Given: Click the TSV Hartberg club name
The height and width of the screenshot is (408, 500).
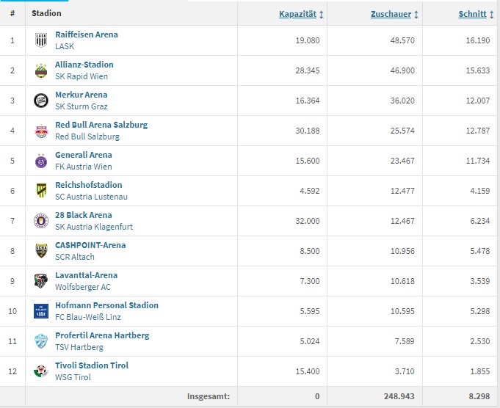Looking at the screenshot, I should (79, 347).
